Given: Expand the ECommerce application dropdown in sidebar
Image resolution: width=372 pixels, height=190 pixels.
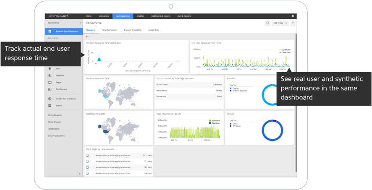Looking at the screenshot, I should [x=80, y=23].
